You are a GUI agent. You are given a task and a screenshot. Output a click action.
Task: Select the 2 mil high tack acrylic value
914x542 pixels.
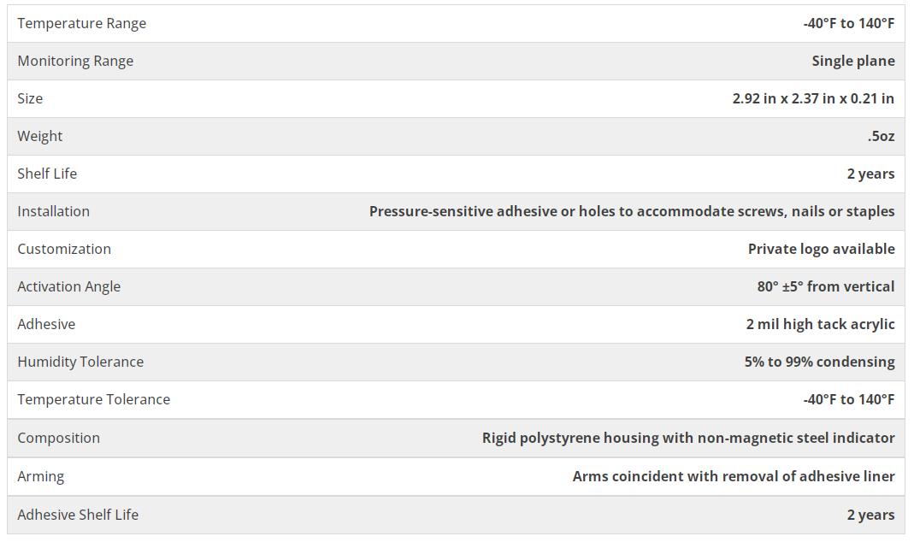[820, 324]
